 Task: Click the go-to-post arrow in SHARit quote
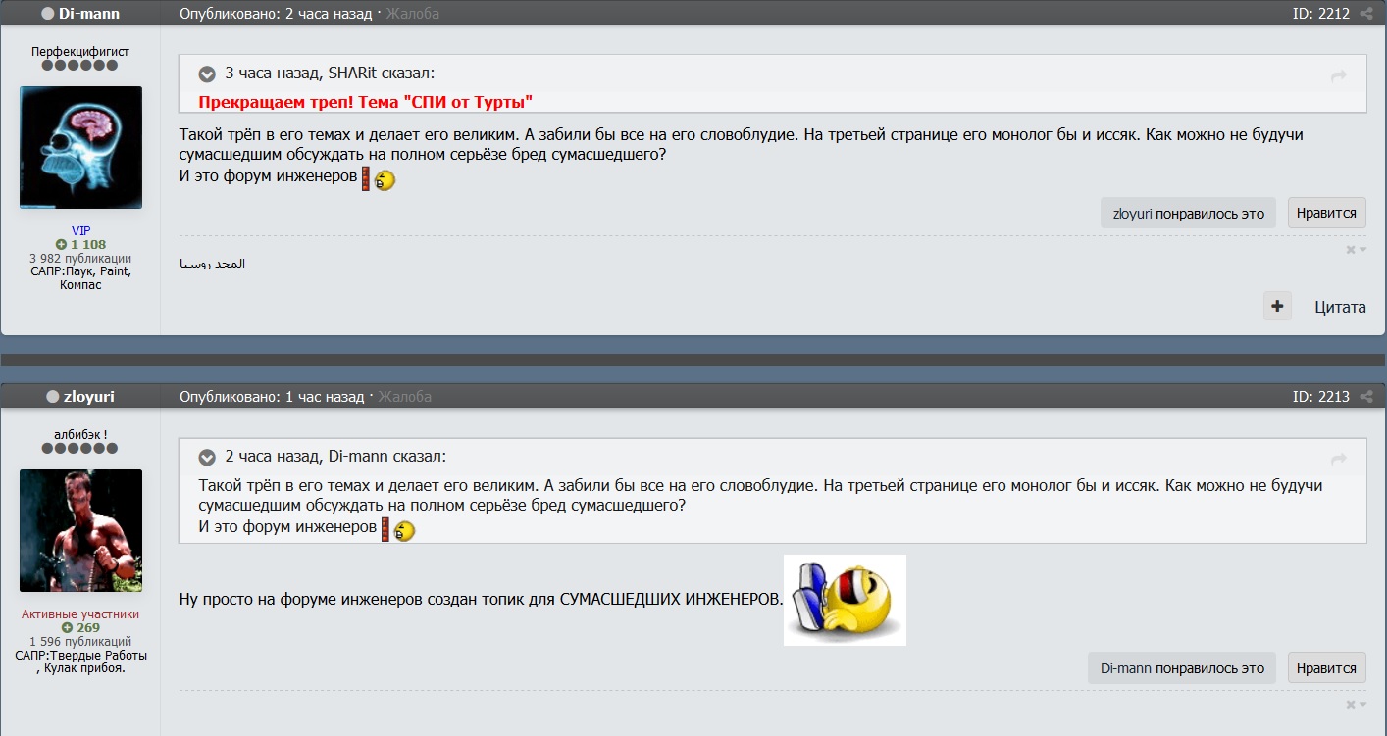click(x=1339, y=75)
